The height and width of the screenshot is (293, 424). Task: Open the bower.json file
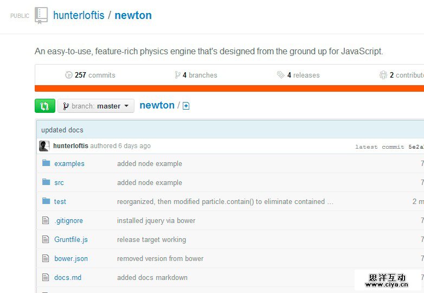[71, 259]
